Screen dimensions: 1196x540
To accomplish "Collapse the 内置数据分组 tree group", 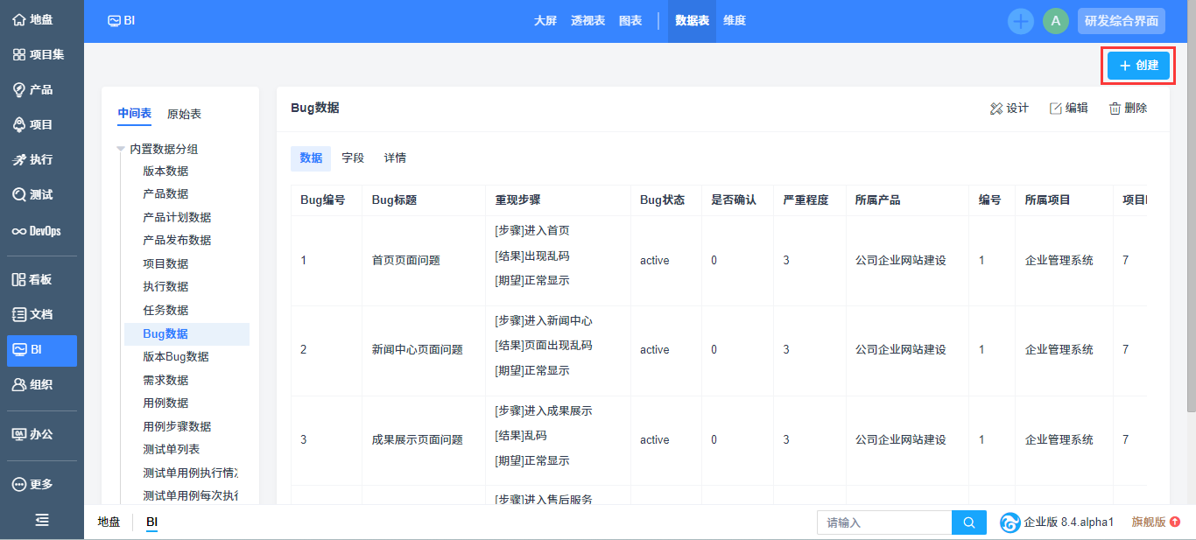I will tap(121, 149).
